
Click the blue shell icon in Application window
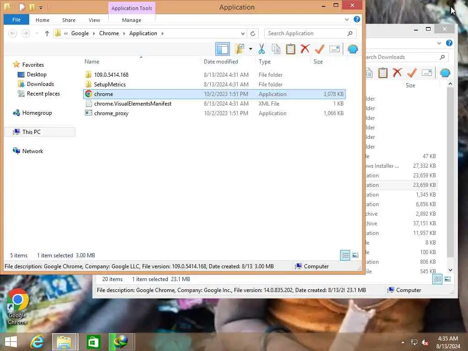352,49
